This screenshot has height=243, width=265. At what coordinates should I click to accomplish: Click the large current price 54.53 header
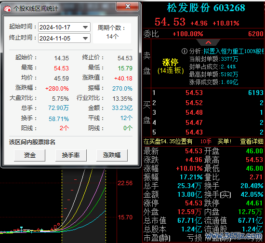coord(170,22)
